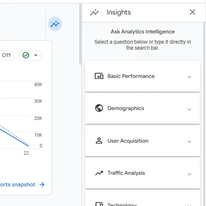Screen dimensions: 206x206
Task: Click the Demographics label
Action: coord(126,108)
